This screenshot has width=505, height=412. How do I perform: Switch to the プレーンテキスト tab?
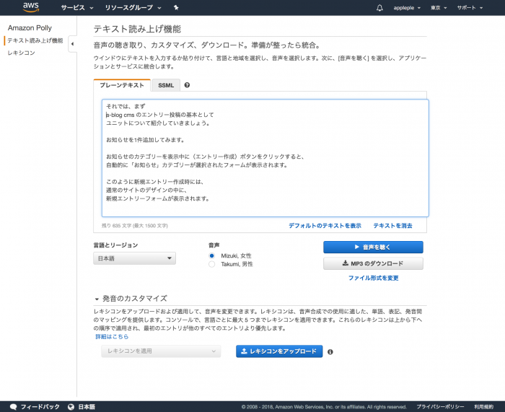(x=122, y=85)
